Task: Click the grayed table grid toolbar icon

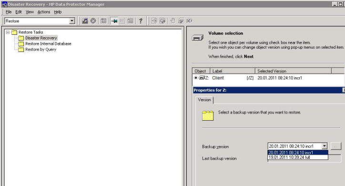Action: coord(122,21)
